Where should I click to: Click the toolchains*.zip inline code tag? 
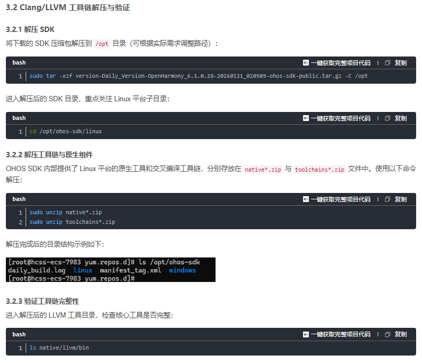pyautogui.click(x=320, y=170)
